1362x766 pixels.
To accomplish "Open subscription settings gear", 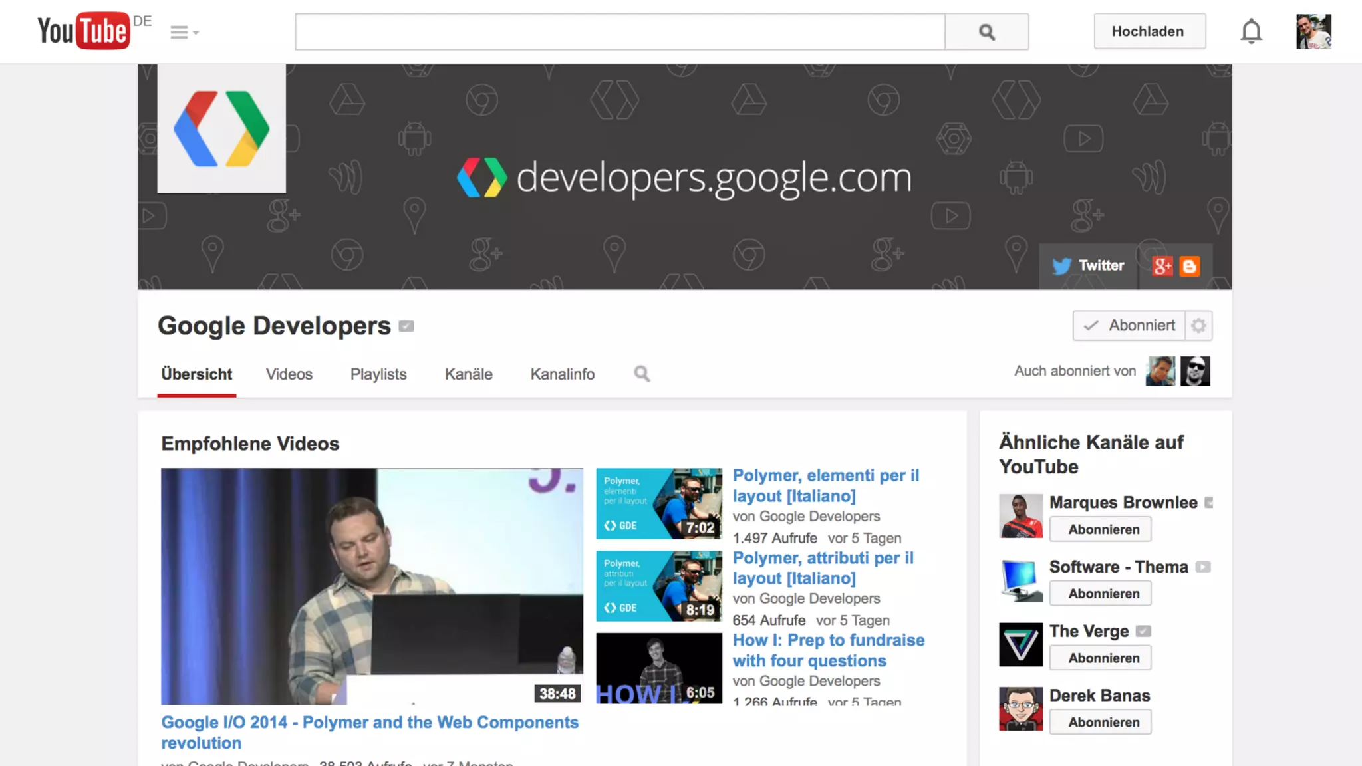I will point(1198,326).
